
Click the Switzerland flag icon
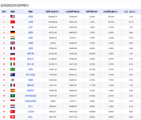pyautogui.click(x=13, y=117)
